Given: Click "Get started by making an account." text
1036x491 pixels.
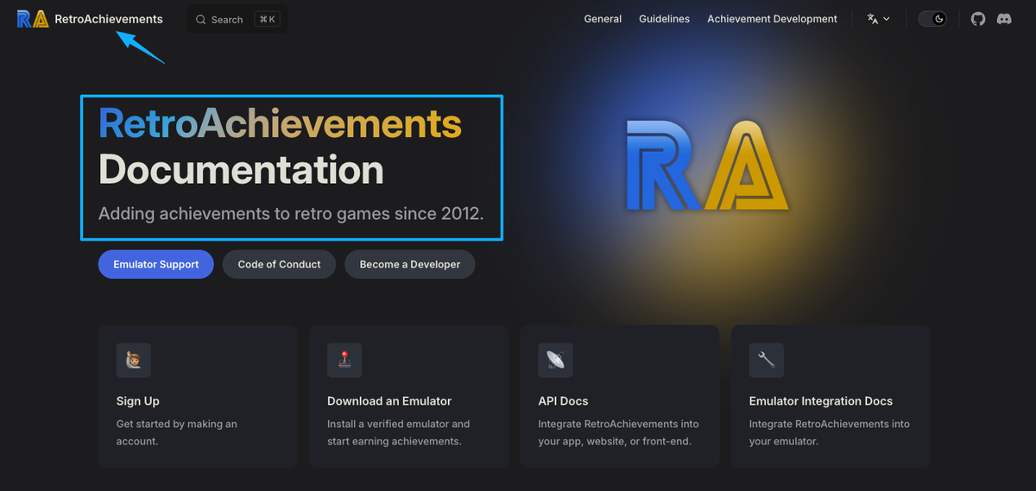Looking at the screenshot, I should pyautogui.click(x=177, y=432).
